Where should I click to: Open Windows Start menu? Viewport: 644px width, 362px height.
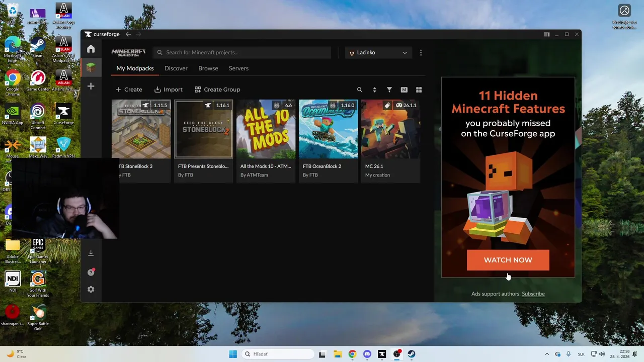pos(232,354)
